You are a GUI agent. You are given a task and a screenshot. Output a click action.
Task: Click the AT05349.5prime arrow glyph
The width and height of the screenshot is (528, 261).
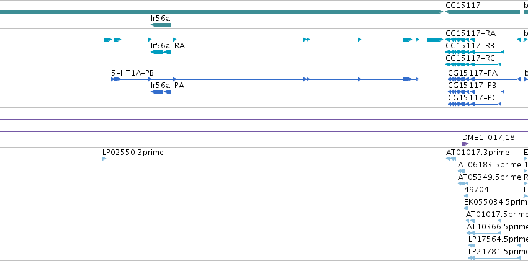[463, 184]
